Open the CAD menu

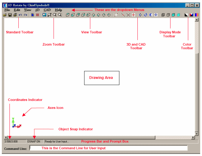point(47,10)
